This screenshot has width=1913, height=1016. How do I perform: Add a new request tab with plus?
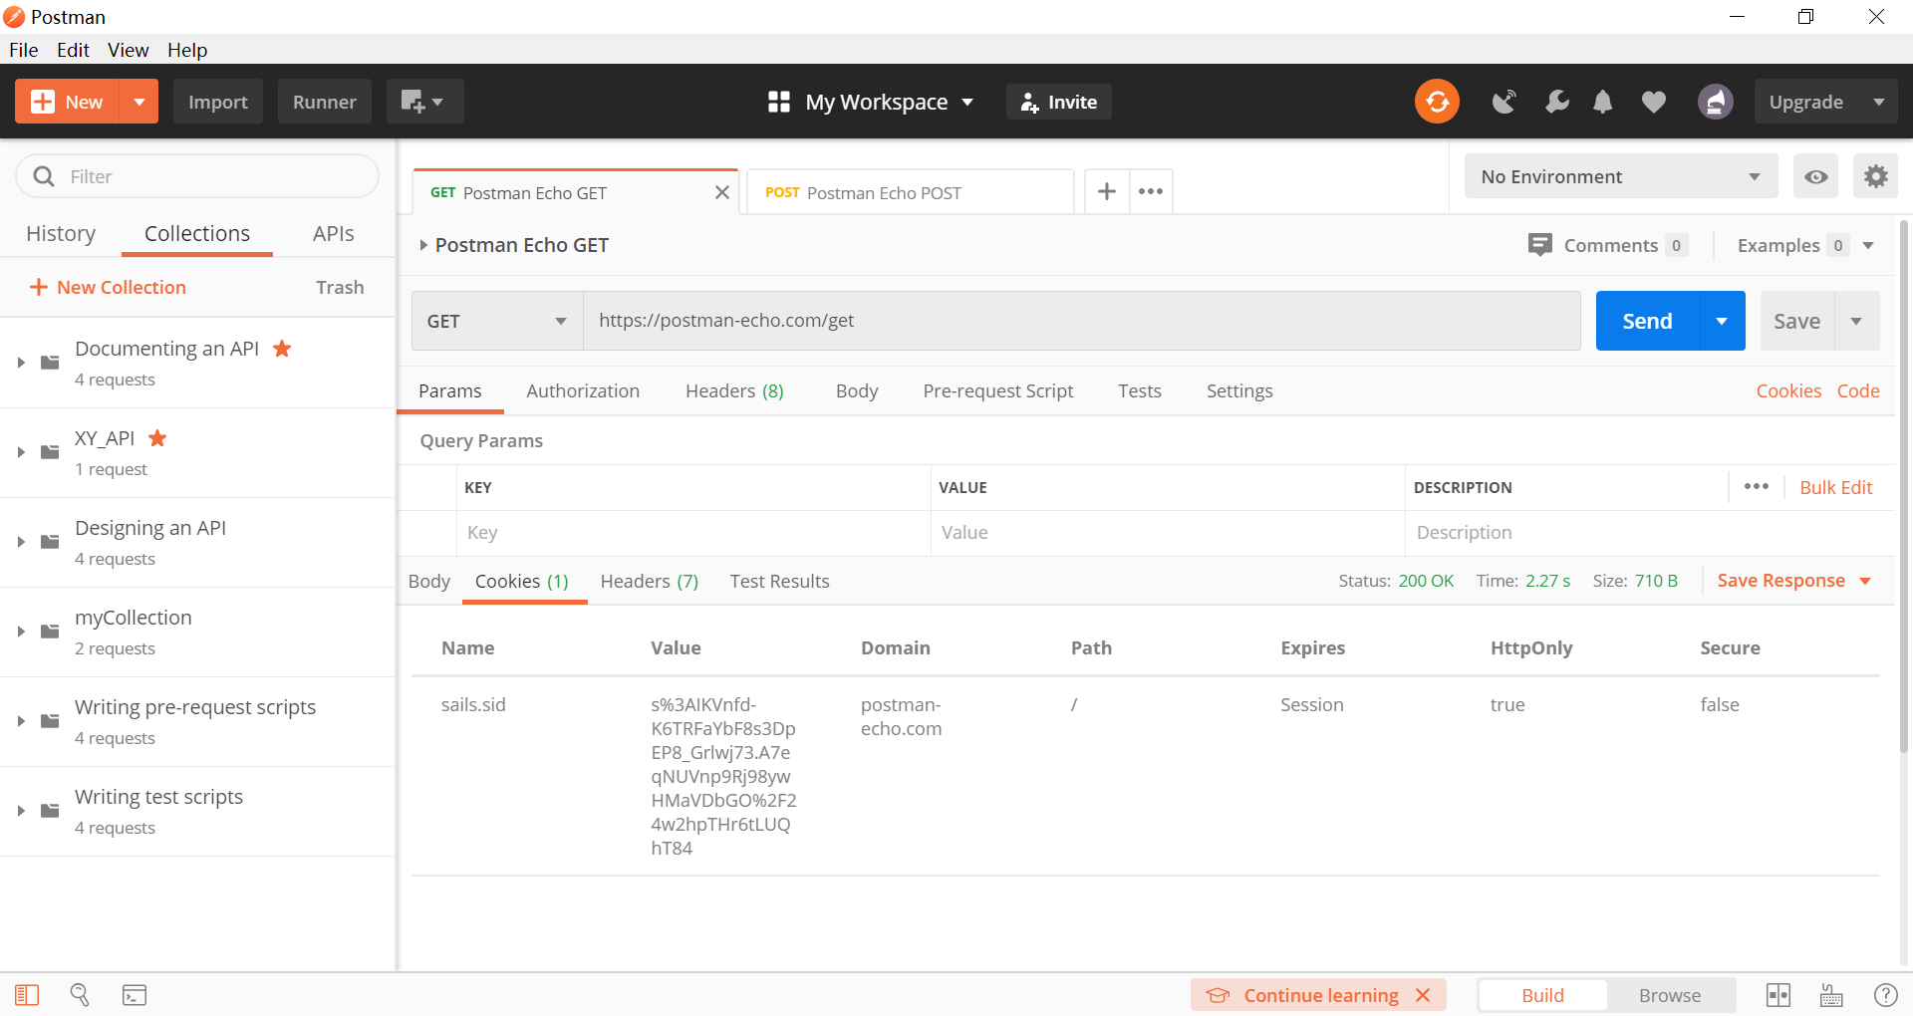click(x=1107, y=191)
